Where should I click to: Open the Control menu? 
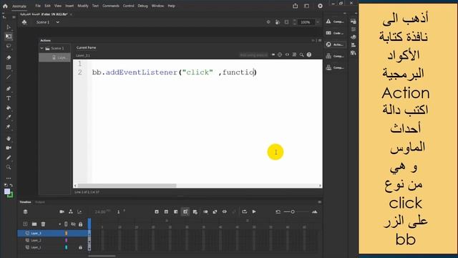point(128,6)
